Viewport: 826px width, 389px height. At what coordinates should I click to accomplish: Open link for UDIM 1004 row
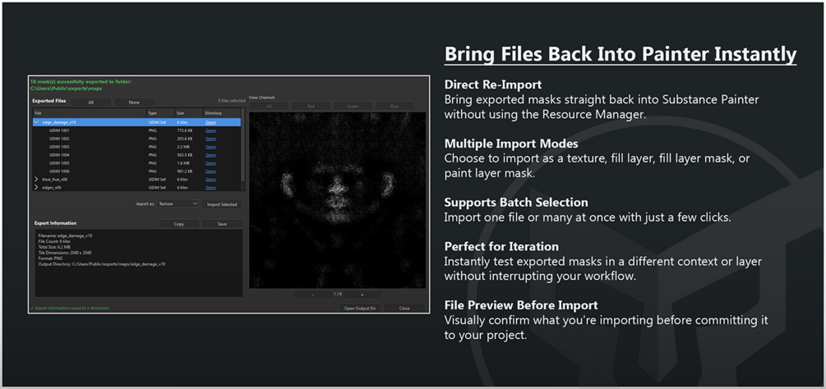point(210,155)
